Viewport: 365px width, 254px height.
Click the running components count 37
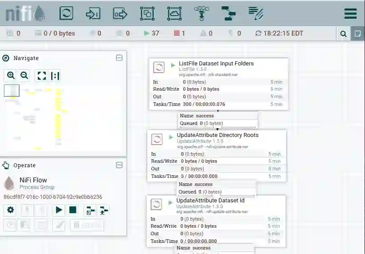152,33
